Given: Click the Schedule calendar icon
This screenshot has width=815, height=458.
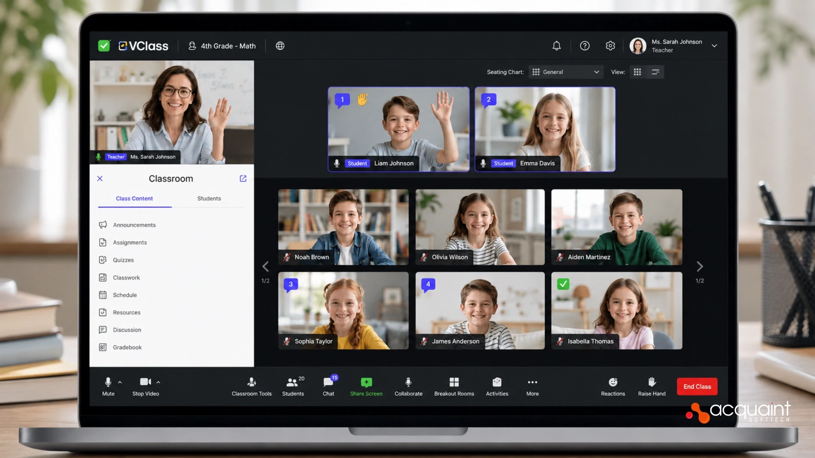Looking at the screenshot, I should click(103, 295).
